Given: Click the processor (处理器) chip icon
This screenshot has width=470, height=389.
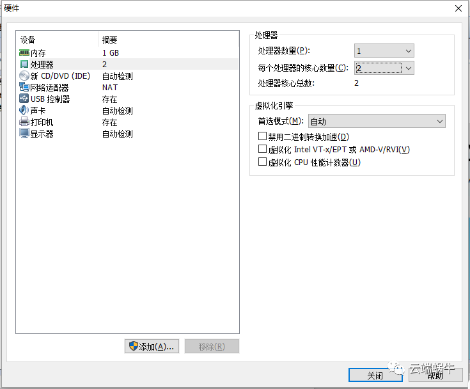Looking at the screenshot, I should pos(24,64).
